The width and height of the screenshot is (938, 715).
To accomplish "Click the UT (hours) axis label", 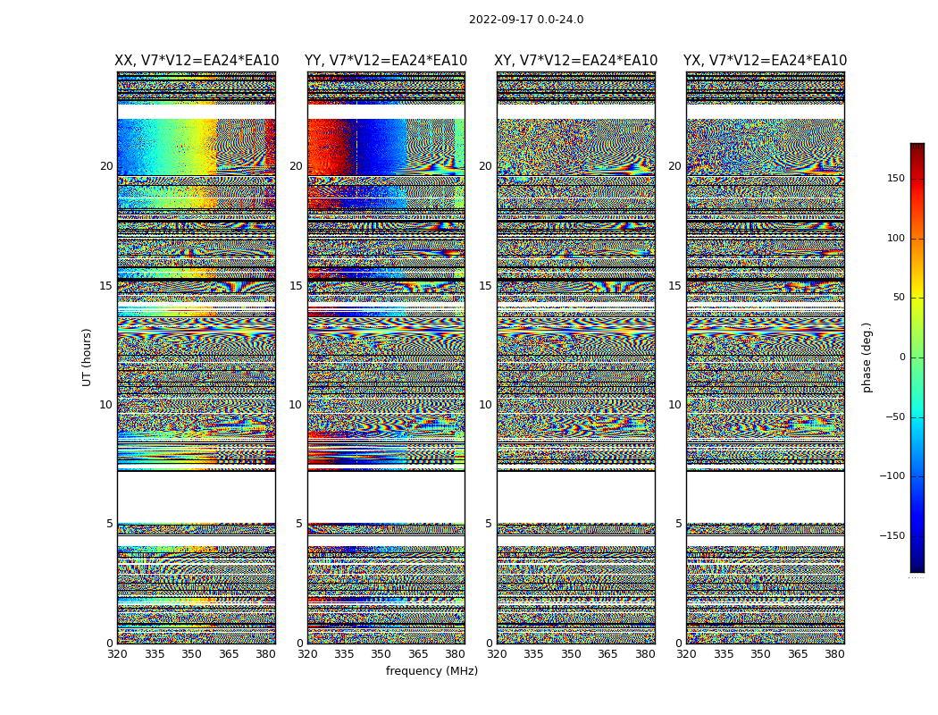I will click(87, 357).
